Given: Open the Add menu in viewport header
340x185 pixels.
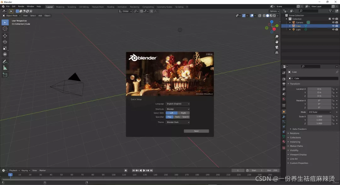Looking at the screenshot, I should pyautogui.click(x=40, y=16).
